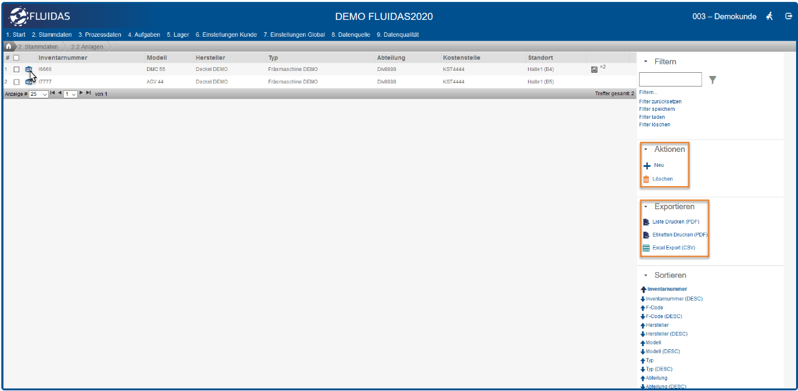Click the Excel Export (CSV) link

tap(673, 248)
